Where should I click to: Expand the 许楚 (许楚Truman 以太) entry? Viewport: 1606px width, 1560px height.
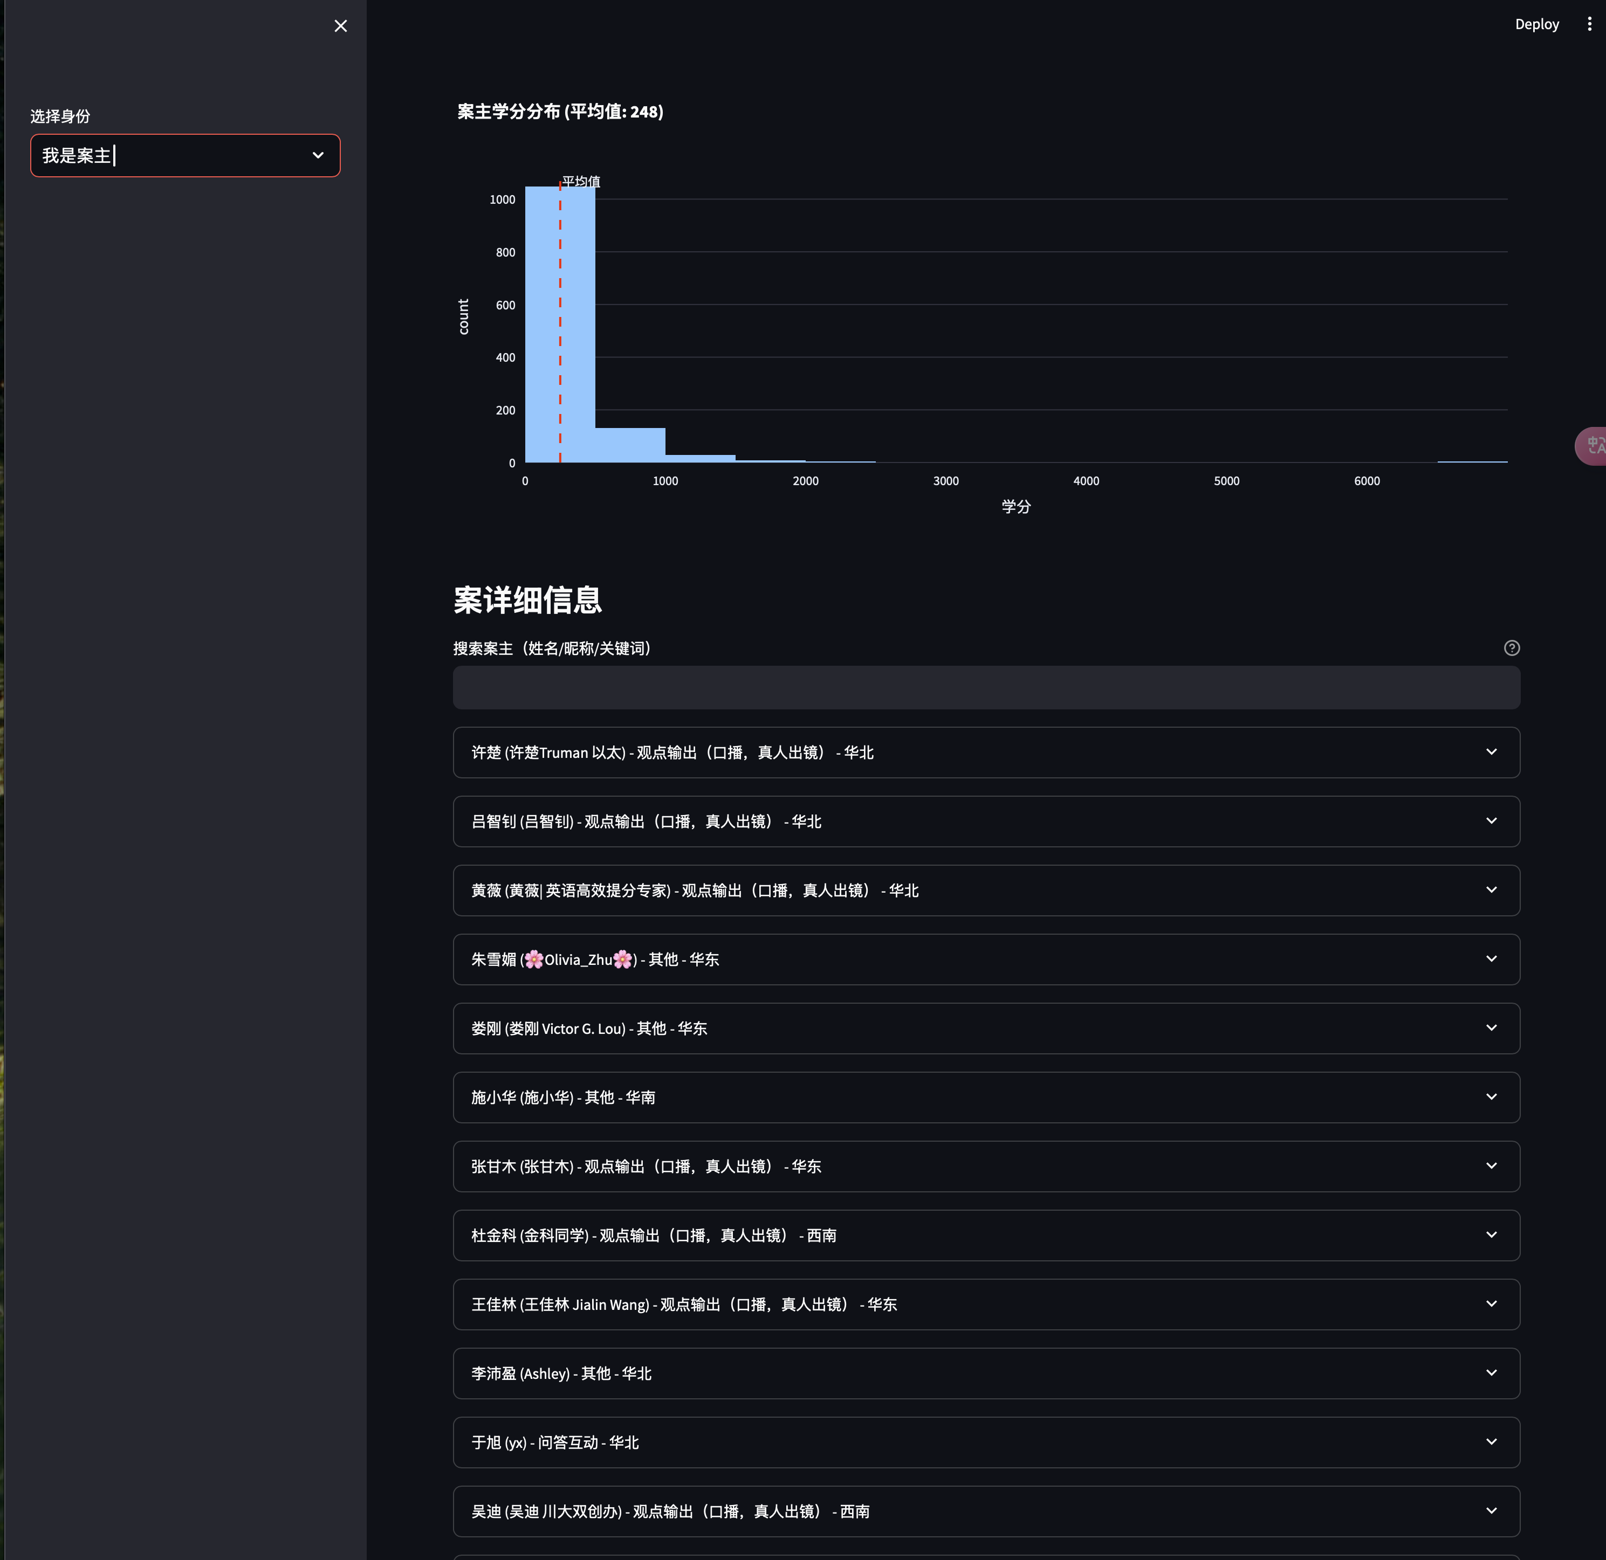986,752
